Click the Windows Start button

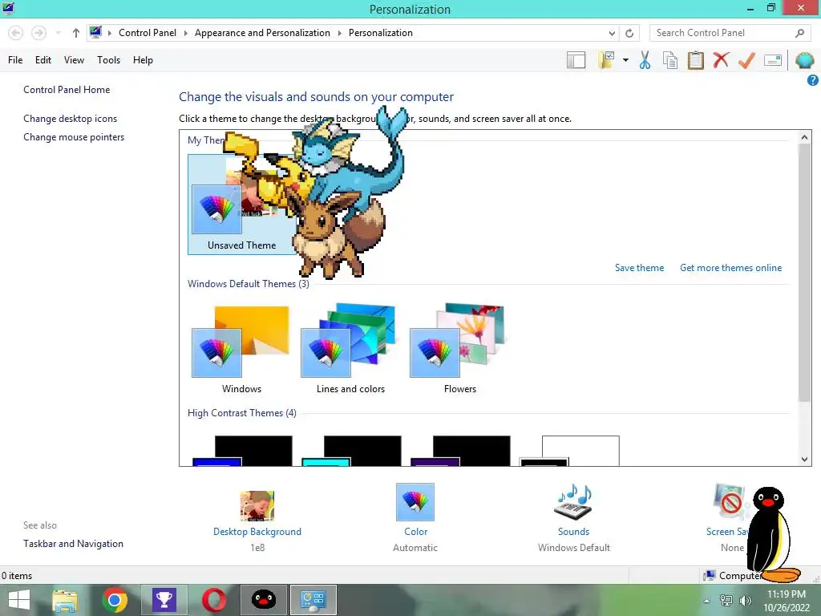tap(19, 600)
